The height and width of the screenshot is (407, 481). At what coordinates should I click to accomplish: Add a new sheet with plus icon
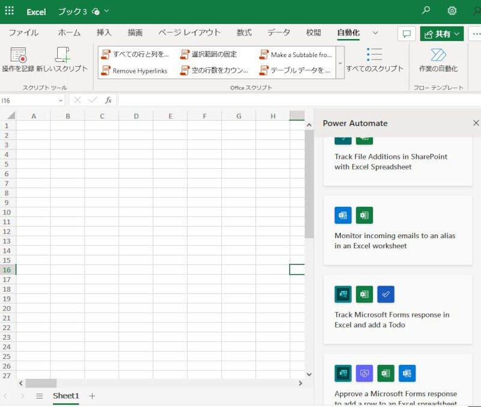pos(92,396)
